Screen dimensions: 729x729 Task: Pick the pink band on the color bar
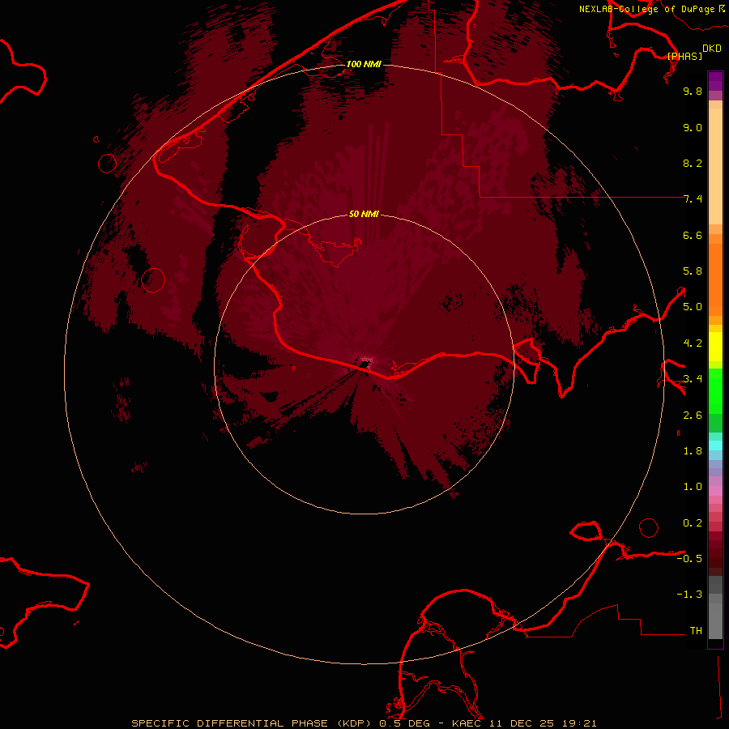(x=715, y=491)
